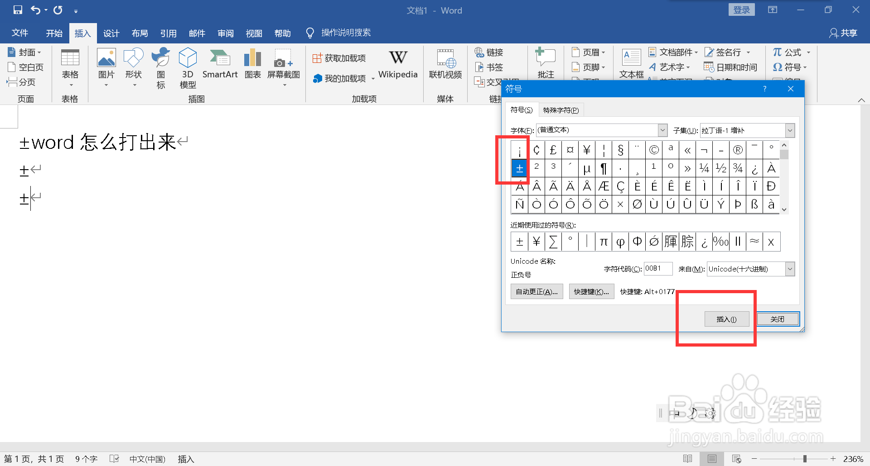Open the 子集 dropdown showing 拉丁语-1 增补
This screenshot has height=466, width=870.
(x=790, y=130)
